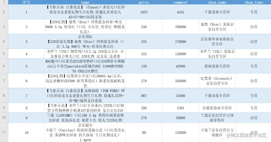
Task: Select the comment cell 42000
Action: click(180, 66)
